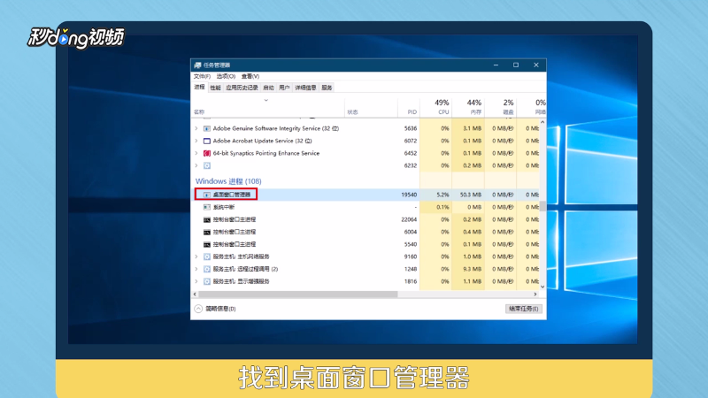Expand the unnamed process row with PID 6232
Screen dimensions: 708x398
click(x=196, y=165)
